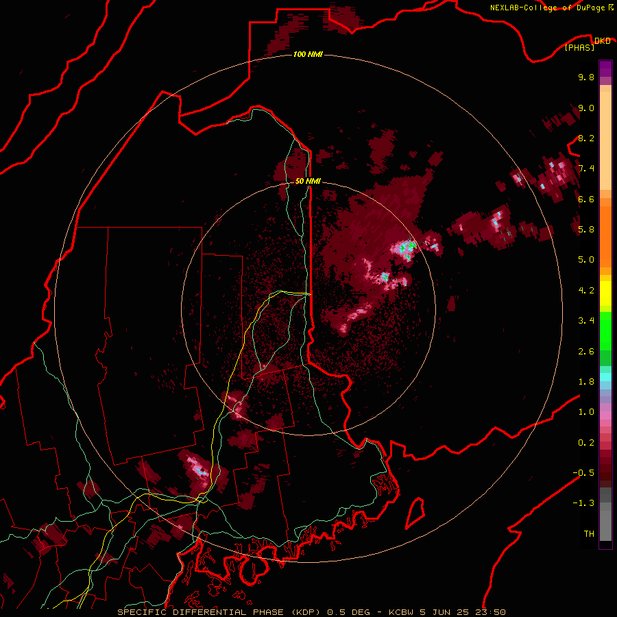Click the [PHAS] units label
Screen dimensions: 617x617
pos(579,48)
